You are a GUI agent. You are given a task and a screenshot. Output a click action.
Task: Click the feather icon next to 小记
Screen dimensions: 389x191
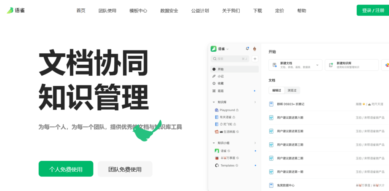coord(214,76)
